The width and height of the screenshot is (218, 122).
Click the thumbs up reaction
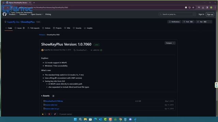pyautogui.click(x=44, y=114)
